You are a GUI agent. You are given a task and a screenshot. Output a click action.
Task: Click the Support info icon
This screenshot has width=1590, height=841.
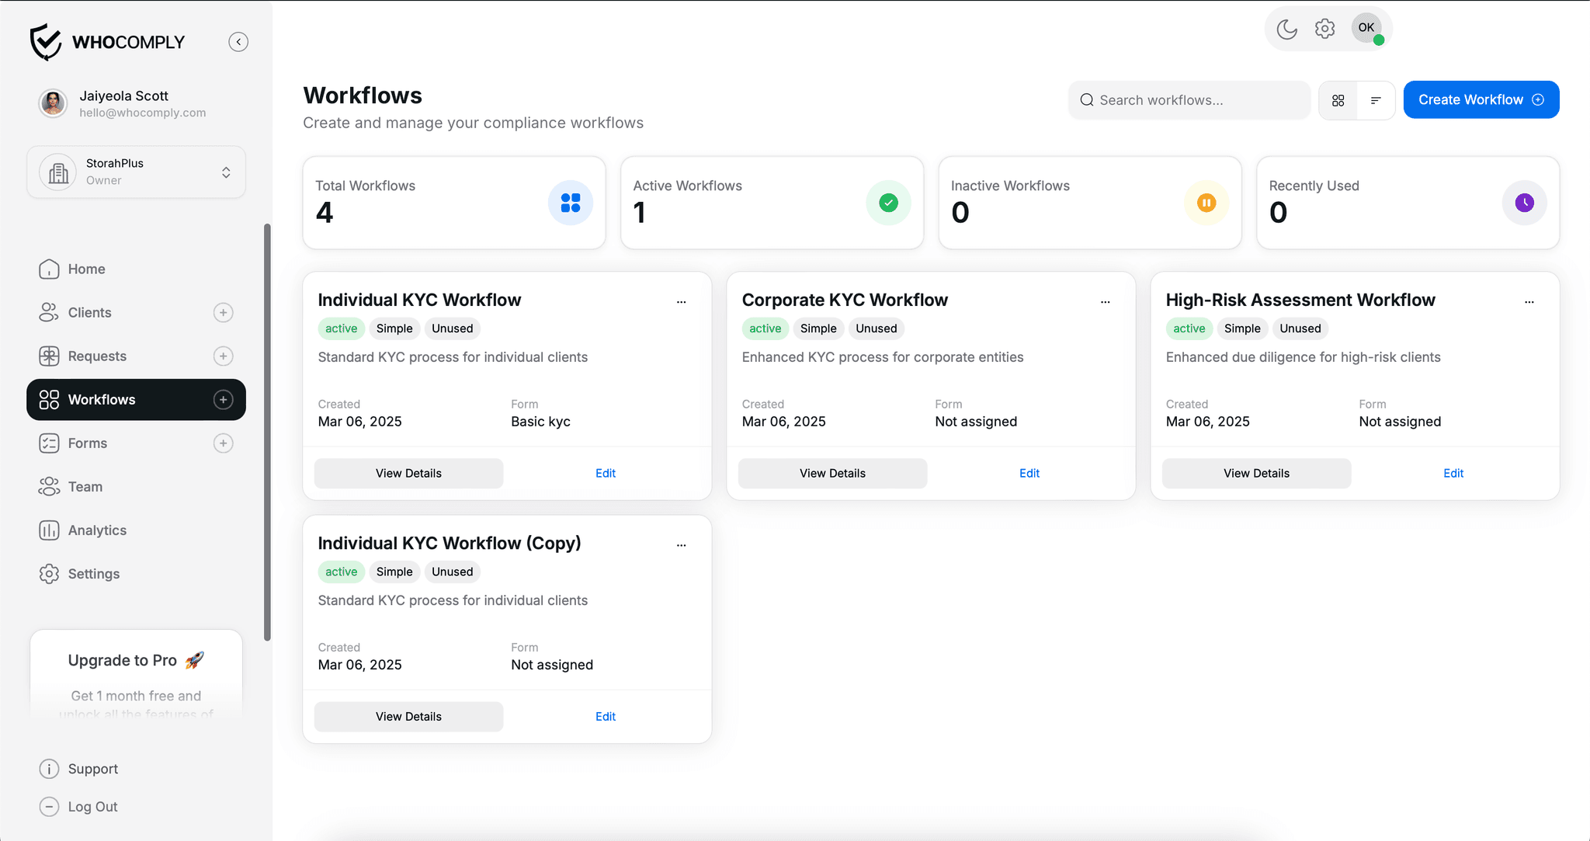tap(49, 768)
